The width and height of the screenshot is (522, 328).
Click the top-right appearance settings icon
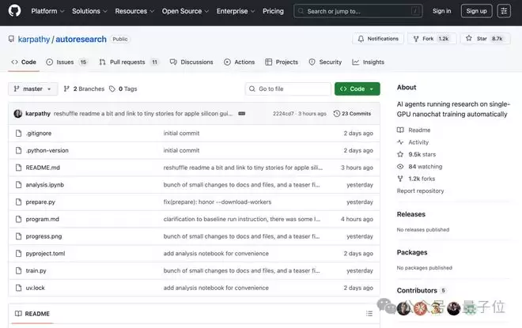[x=504, y=11]
